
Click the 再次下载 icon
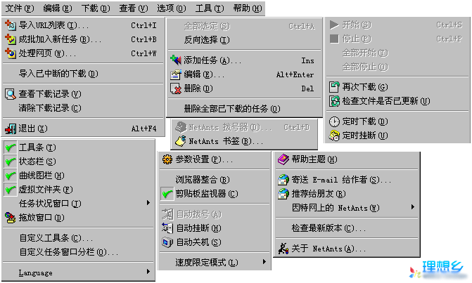pos(334,87)
